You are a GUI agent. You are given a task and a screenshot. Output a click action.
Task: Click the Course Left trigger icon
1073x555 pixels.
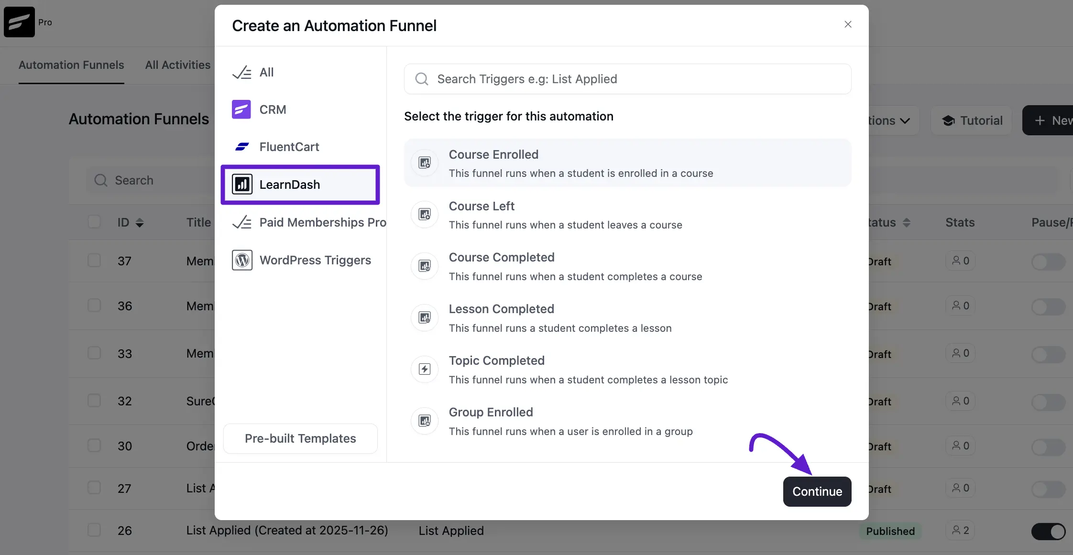pyautogui.click(x=425, y=214)
